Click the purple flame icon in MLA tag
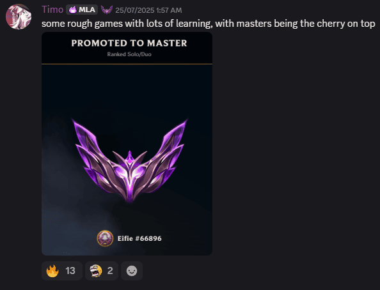This screenshot has width=380, height=290. click(x=73, y=10)
